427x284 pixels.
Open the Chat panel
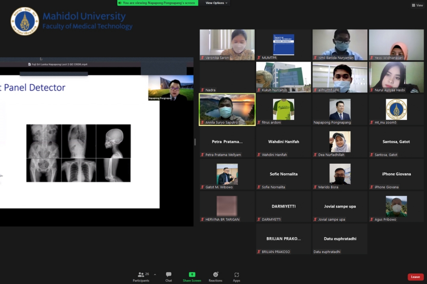(x=169, y=275)
